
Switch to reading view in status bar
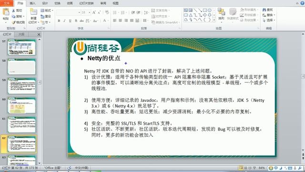250,168
